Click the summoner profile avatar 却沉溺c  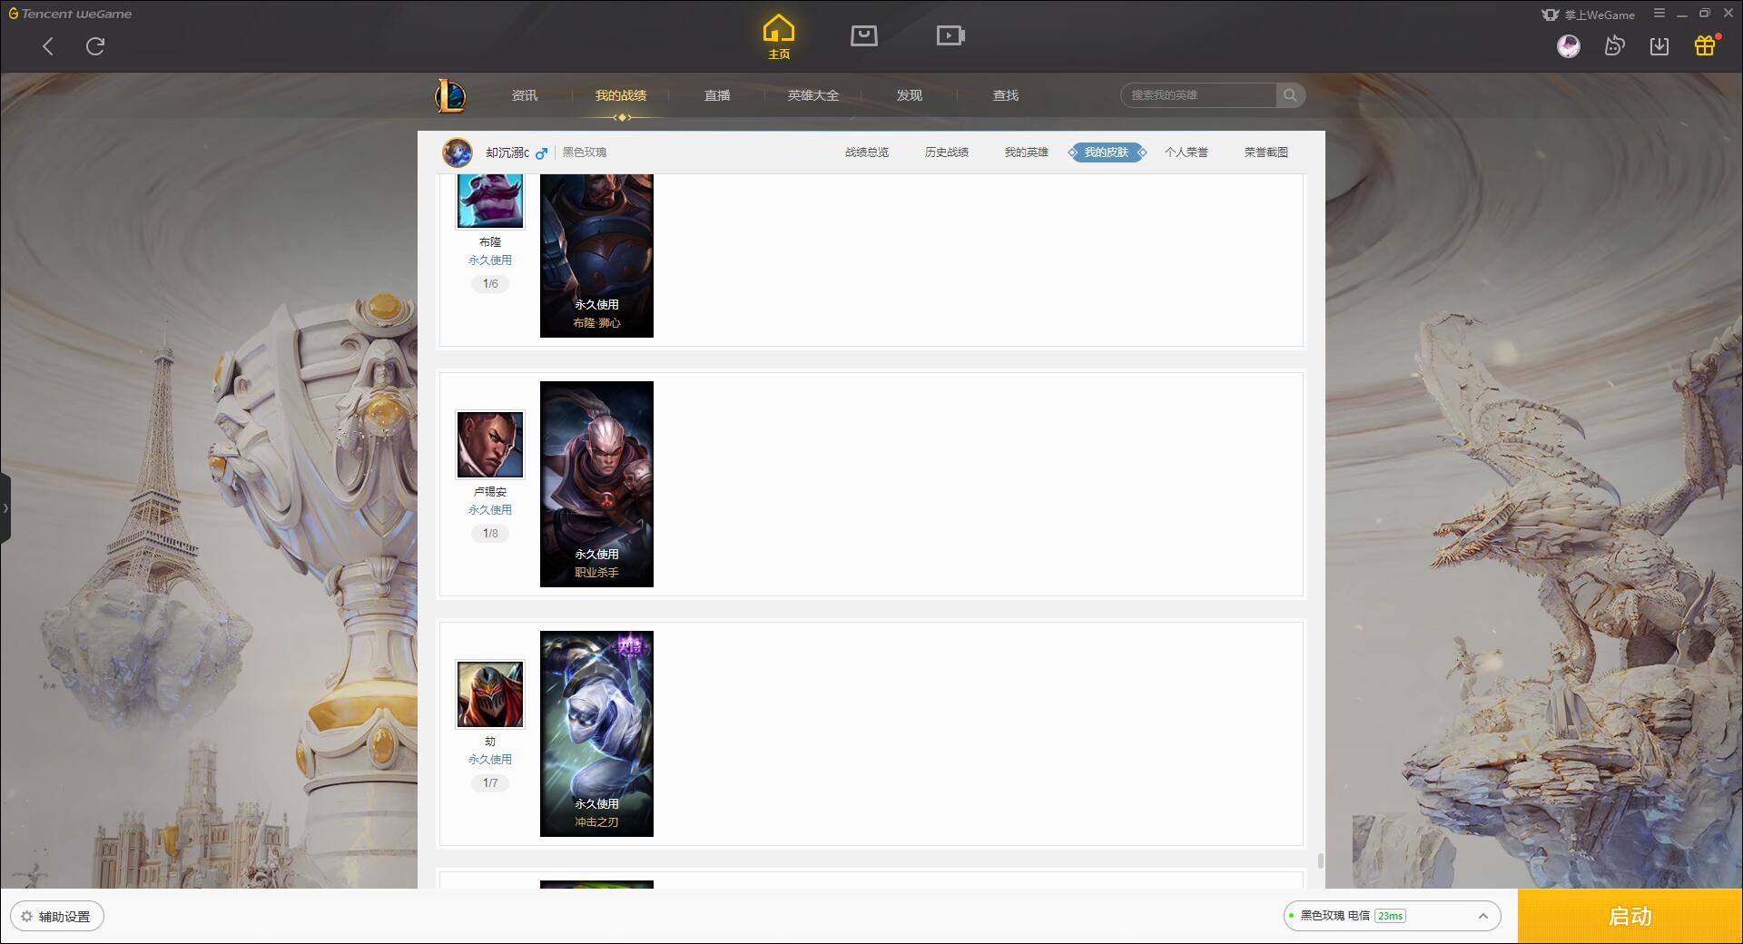458,152
